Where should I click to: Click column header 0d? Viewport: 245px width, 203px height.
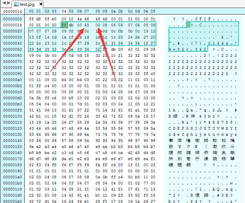(137, 11)
